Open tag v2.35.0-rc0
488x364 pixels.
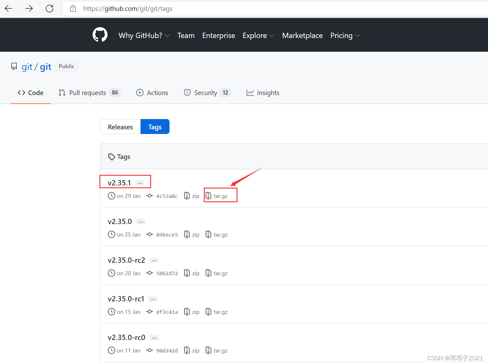[x=127, y=338]
